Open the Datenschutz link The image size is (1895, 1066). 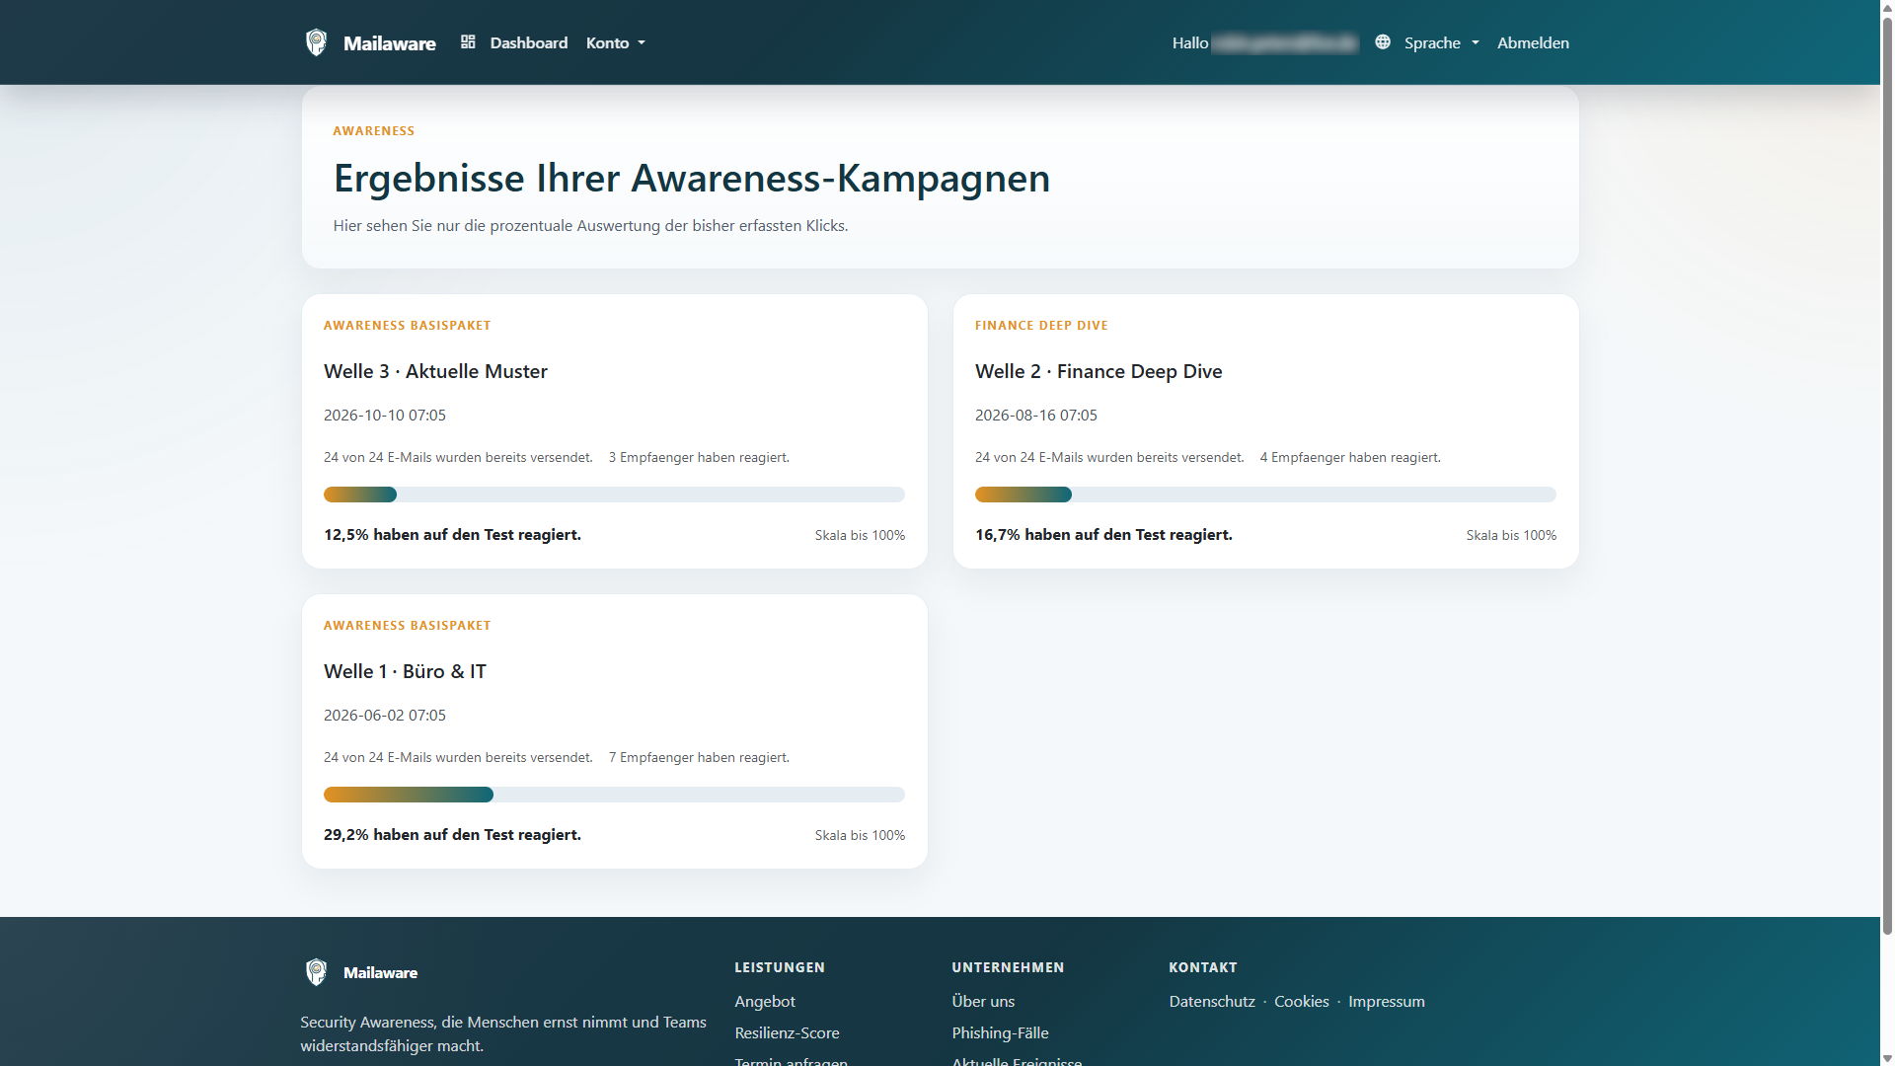[1212, 1001]
